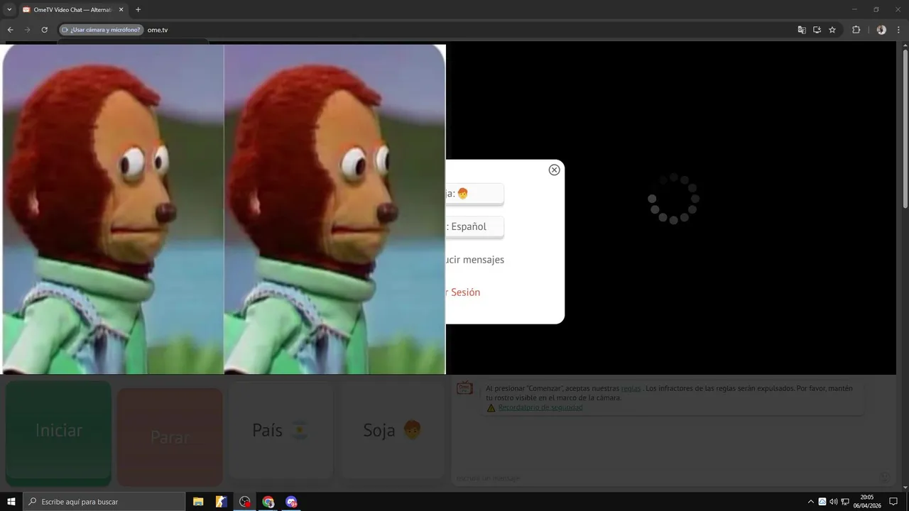Click the emoji icon in message box
This screenshot has width=909, height=511.
(884, 477)
